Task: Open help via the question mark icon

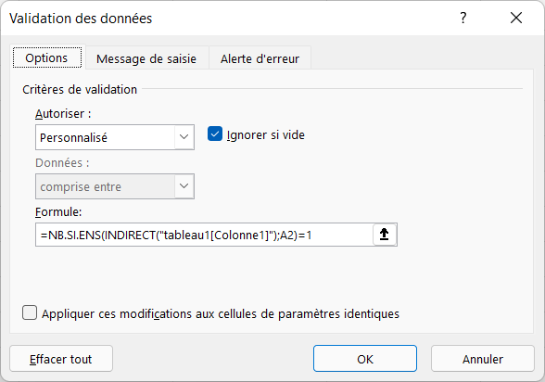Action: (463, 18)
